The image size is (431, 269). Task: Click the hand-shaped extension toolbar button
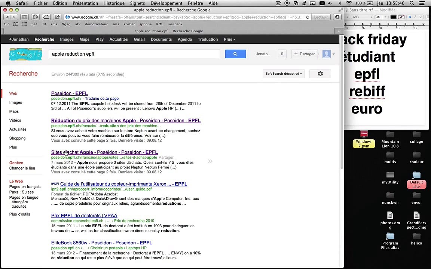click(x=35, y=17)
